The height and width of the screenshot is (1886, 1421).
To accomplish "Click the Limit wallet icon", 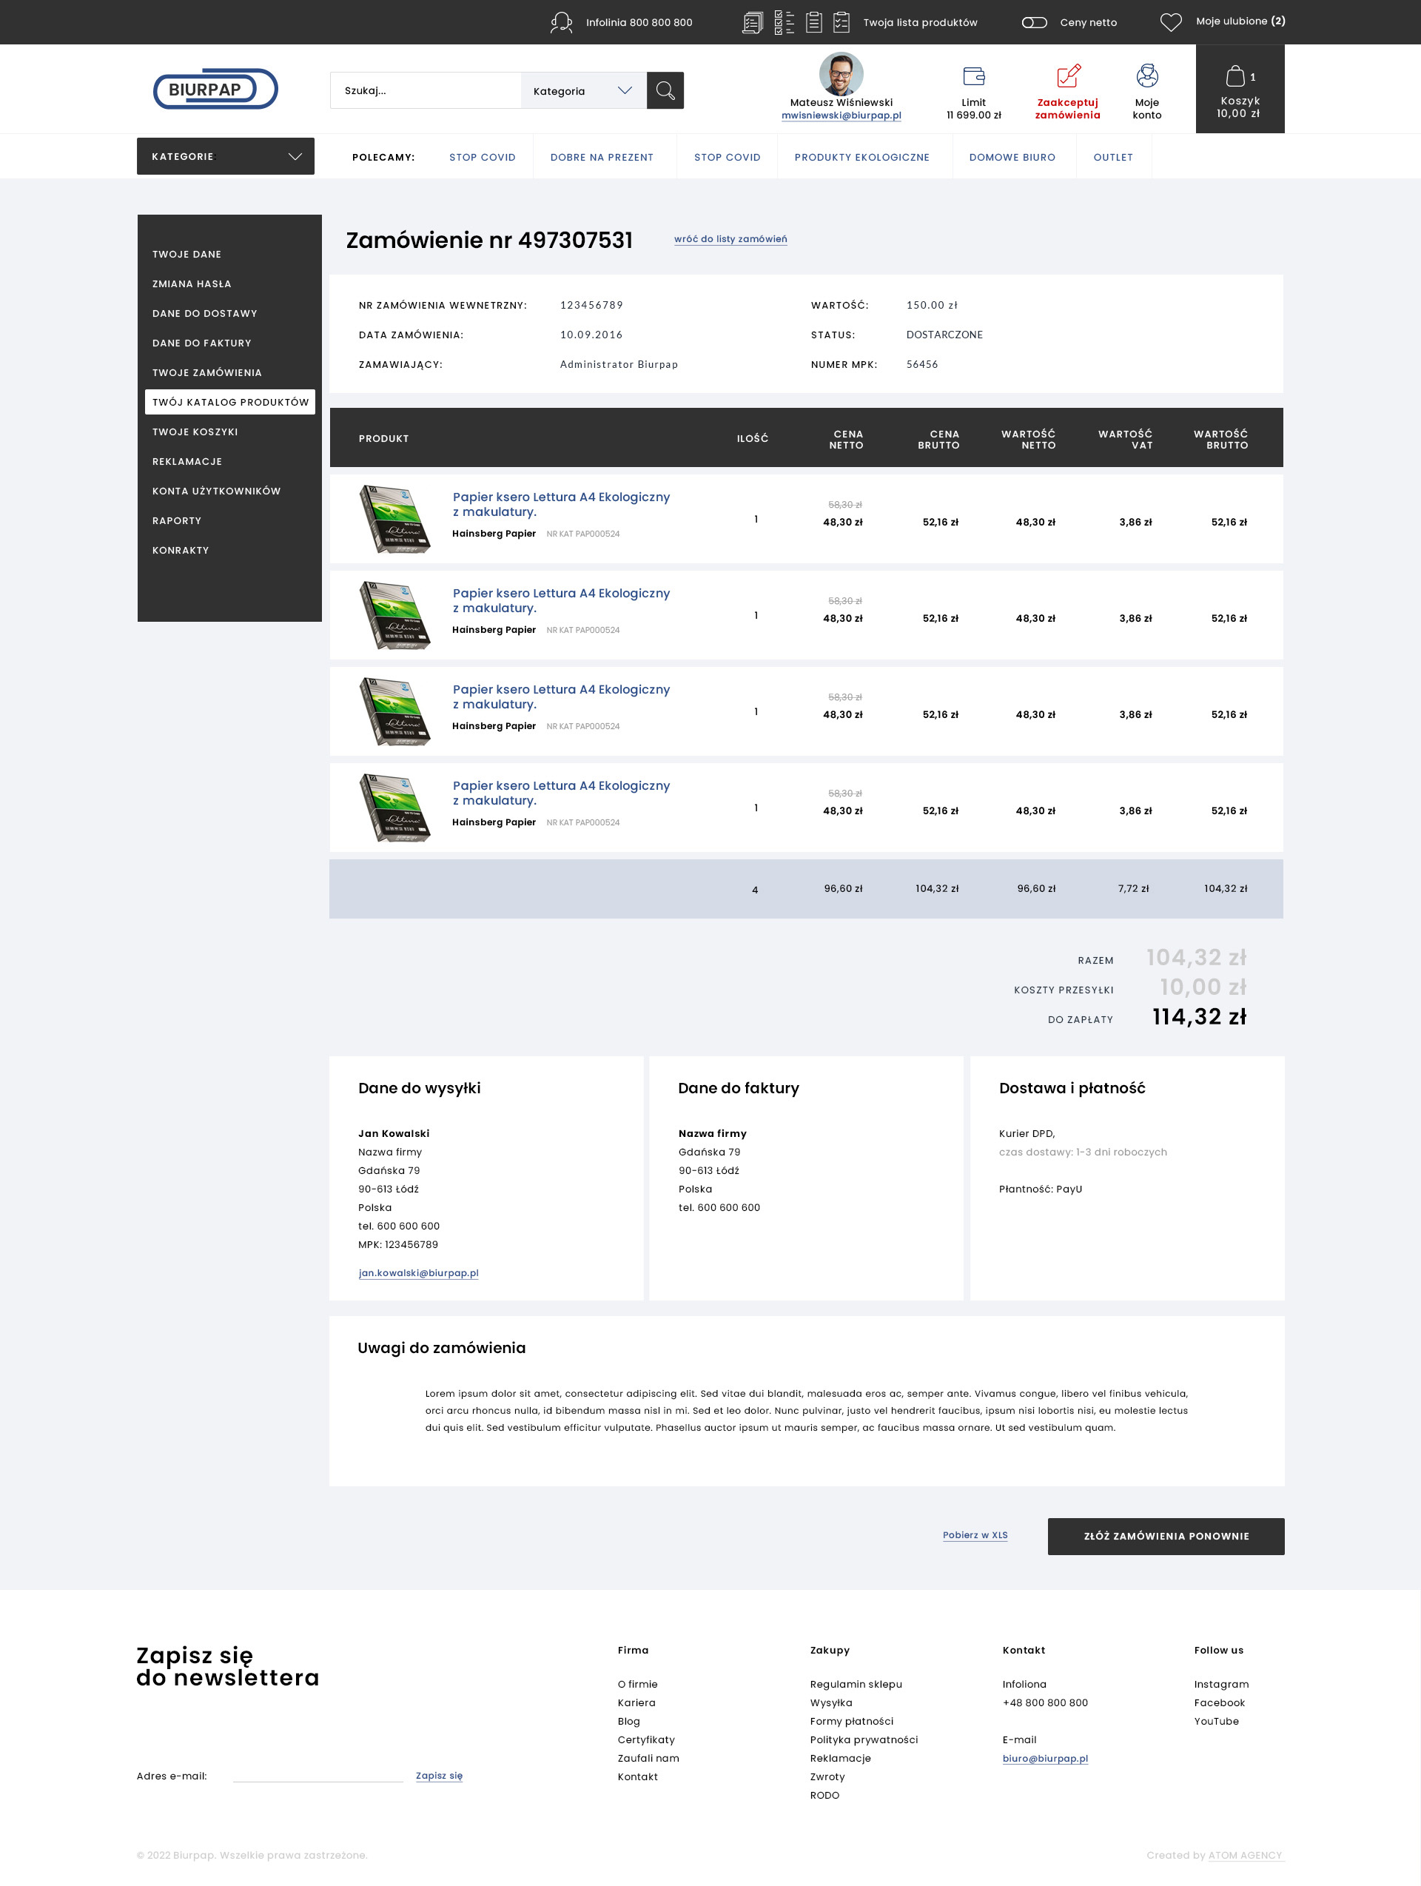I will coord(973,76).
